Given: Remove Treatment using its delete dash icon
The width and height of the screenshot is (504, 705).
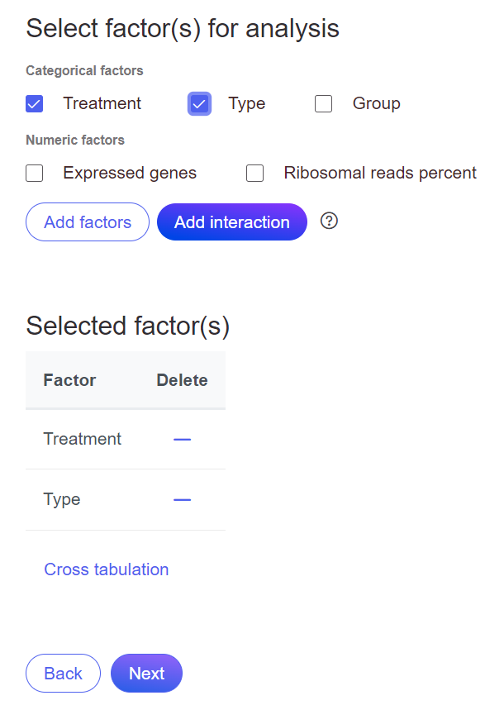Looking at the screenshot, I should 182,439.
